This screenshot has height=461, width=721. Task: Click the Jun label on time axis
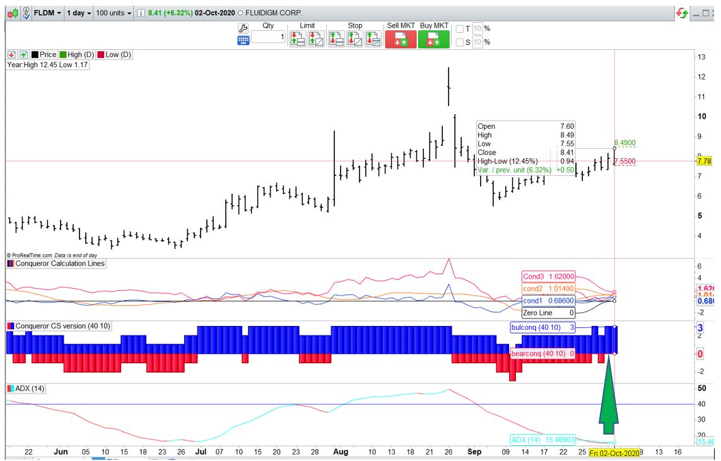61,452
